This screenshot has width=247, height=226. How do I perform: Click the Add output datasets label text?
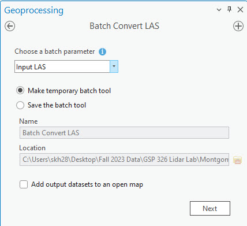[x=87, y=184]
